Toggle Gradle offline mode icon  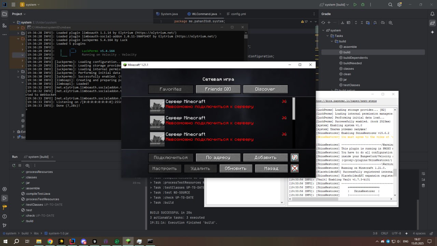point(383,23)
